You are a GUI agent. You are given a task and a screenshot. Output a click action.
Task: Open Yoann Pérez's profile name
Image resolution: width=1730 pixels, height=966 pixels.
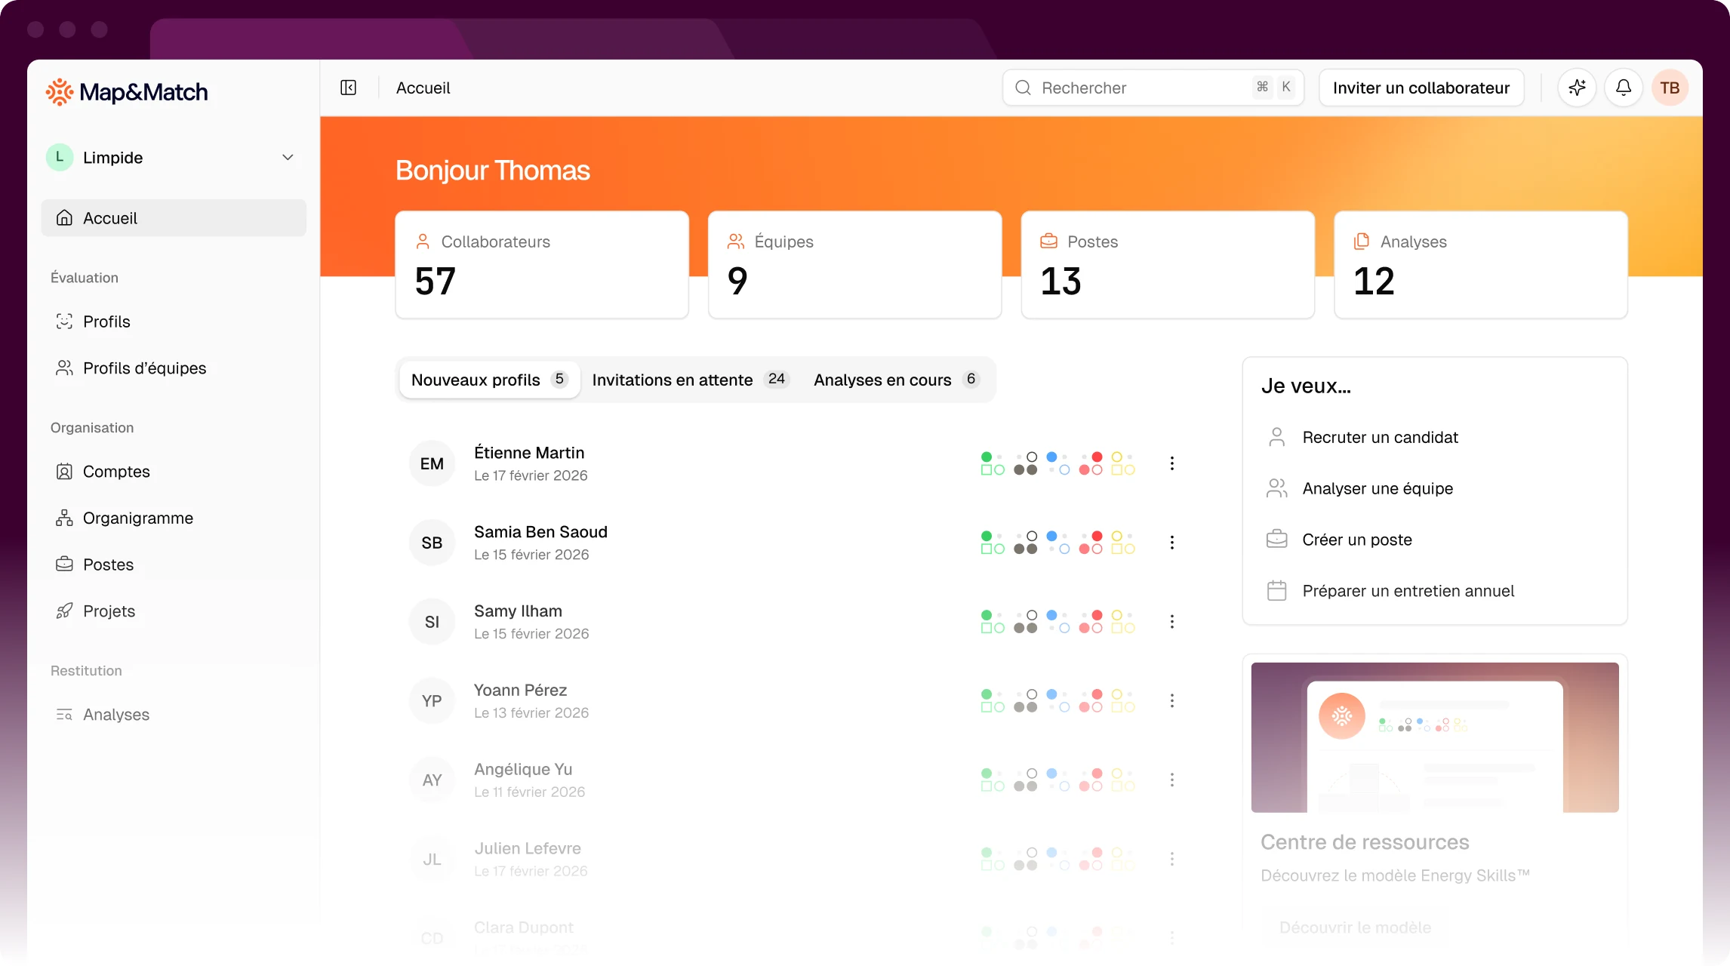click(520, 690)
